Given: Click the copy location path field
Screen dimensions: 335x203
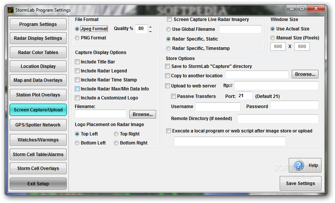Looking at the screenshot, I should coord(257,75).
